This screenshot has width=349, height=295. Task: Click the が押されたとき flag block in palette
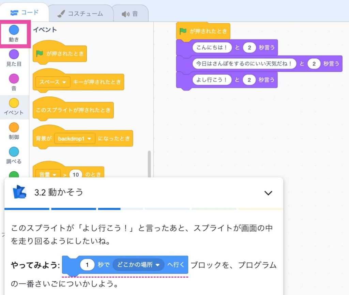[60, 54]
